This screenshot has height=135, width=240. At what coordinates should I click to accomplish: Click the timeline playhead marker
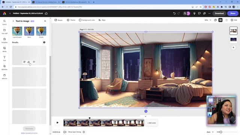(90, 118)
